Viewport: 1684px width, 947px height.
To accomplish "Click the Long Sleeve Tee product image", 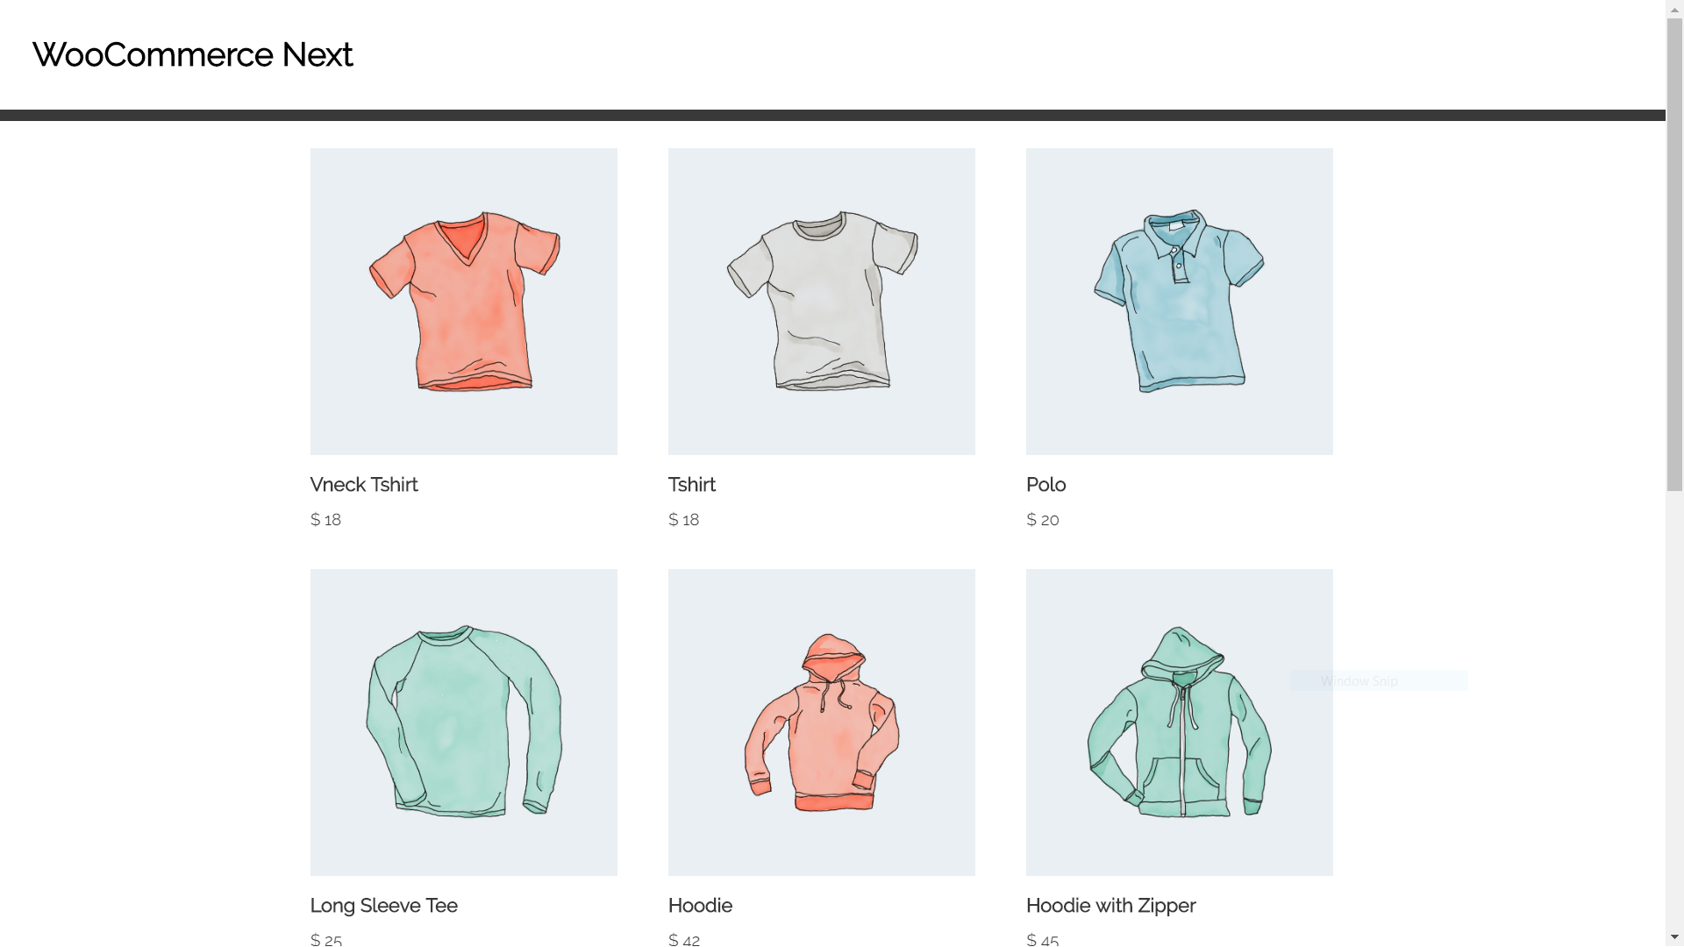I will 462,722.
